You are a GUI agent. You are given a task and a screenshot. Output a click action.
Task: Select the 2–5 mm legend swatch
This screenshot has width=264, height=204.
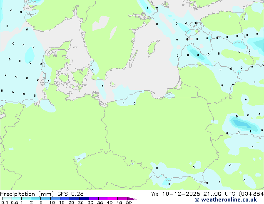[36, 199]
